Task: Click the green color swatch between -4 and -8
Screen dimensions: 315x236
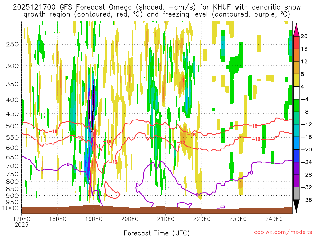Action: [x=296, y=105]
